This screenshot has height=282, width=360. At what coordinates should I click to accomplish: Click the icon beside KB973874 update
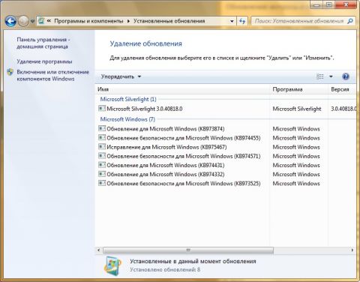click(102, 128)
